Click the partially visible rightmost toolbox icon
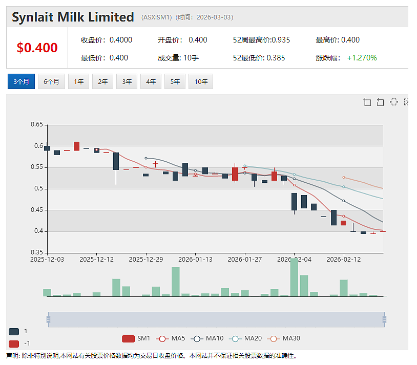This screenshot has width=417, height=365. (x=406, y=102)
